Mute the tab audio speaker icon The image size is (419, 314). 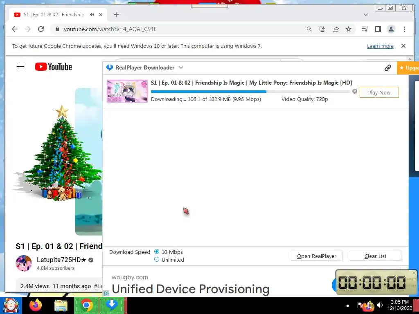point(92,14)
